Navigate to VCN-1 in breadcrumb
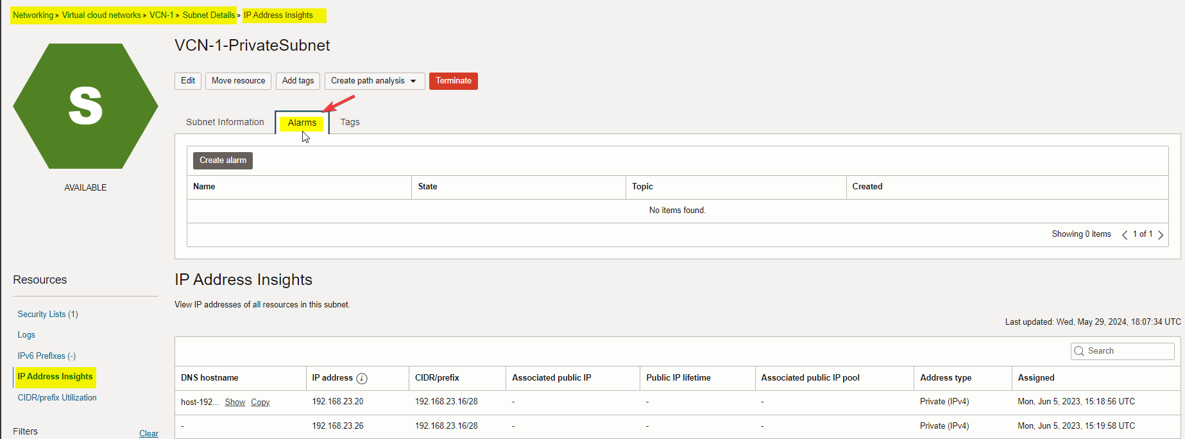1185x439 pixels. [x=161, y=15]
